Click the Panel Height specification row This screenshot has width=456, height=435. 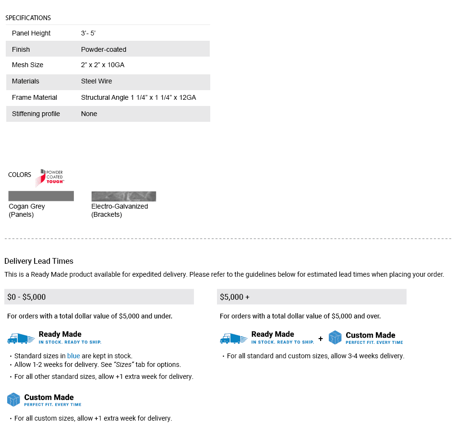(x=108, y=33)
